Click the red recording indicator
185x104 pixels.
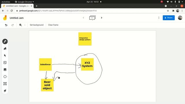[x=162, y=2]
